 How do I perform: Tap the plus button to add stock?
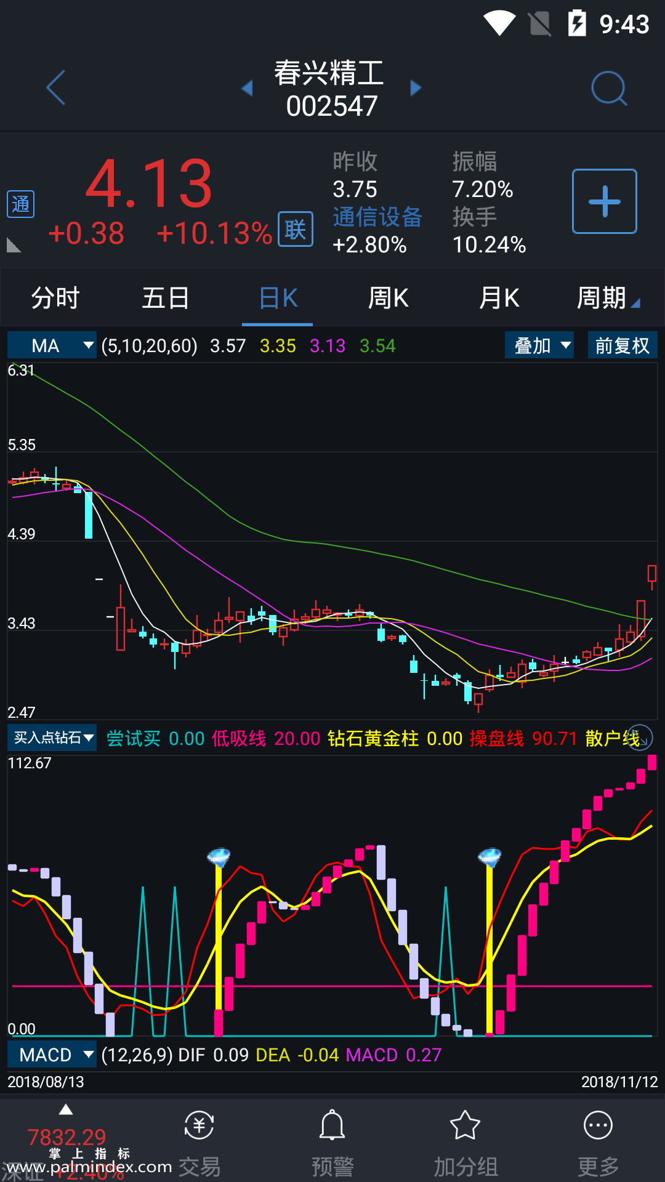point(605,201)
